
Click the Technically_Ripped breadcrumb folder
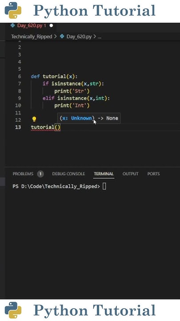click(32, 37)
